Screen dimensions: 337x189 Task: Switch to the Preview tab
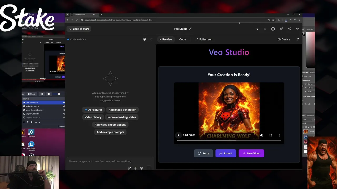166,39
